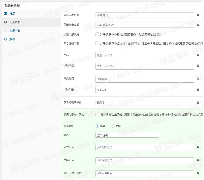This screenshot has height=180, width=204.
Task: Show help tooltip for 最高花费金额
Action: pos(198,25)
